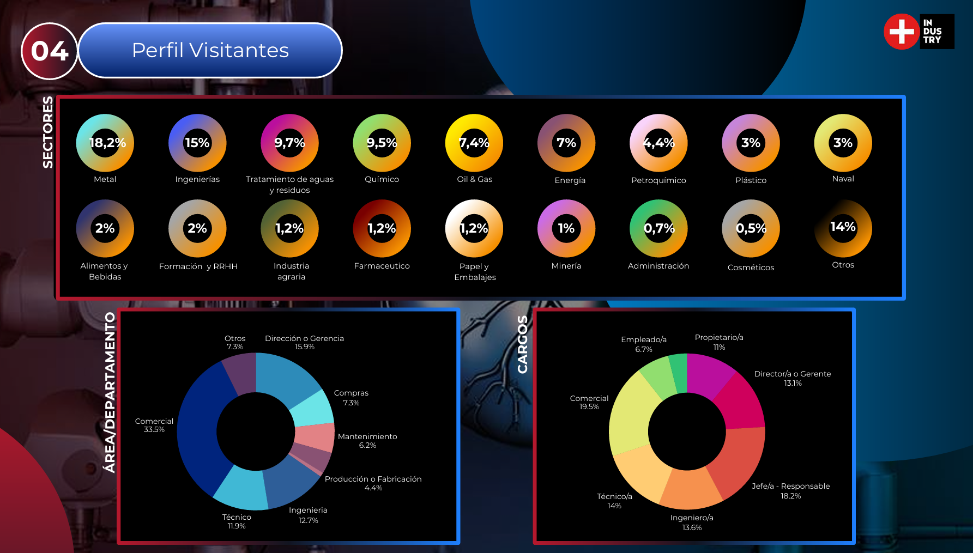The width and height of the screenshot is (973, 553).
Task: Select the pink Mantenimiento pie slice
Action: pyautogui.click(x=315, y=437)
